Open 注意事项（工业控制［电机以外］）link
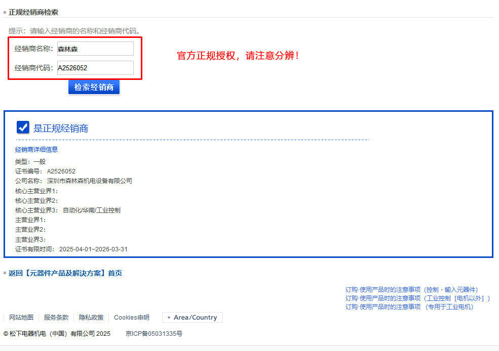Image resolution: width=499 pixels, height=351 pixels. (x=417, y=298)
